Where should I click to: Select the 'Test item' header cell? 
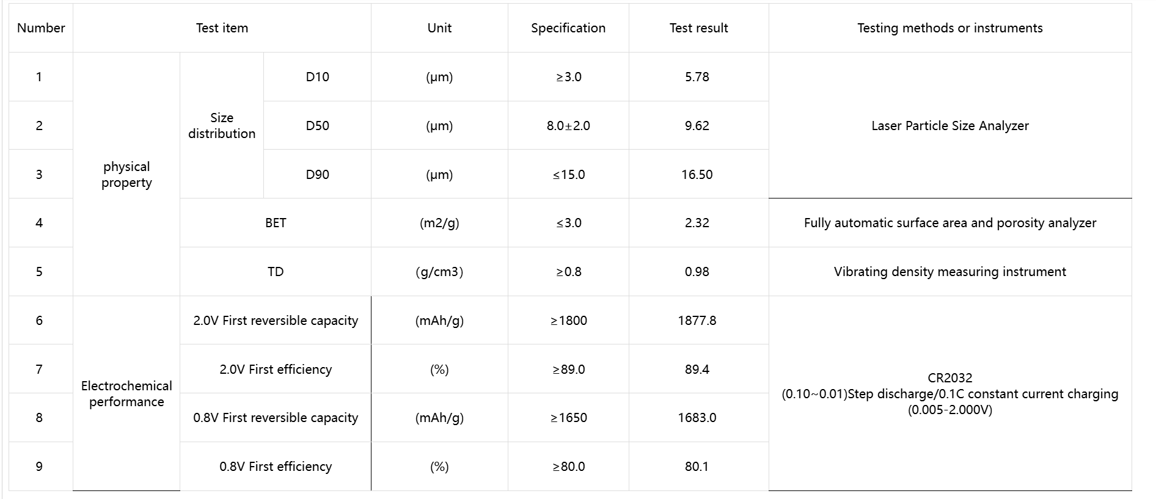point(222,28)
